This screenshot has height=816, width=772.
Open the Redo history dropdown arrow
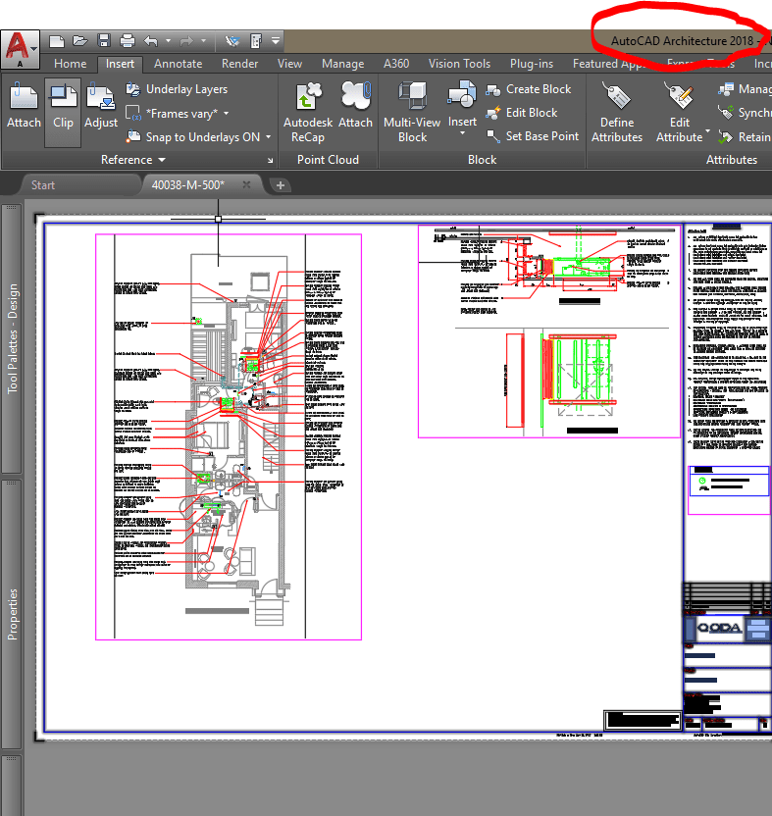pos(203,41)
